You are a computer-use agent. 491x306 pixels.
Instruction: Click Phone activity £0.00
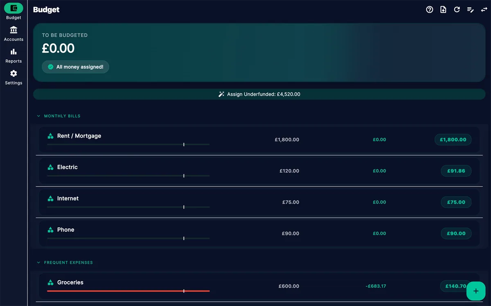pos(379,233)
